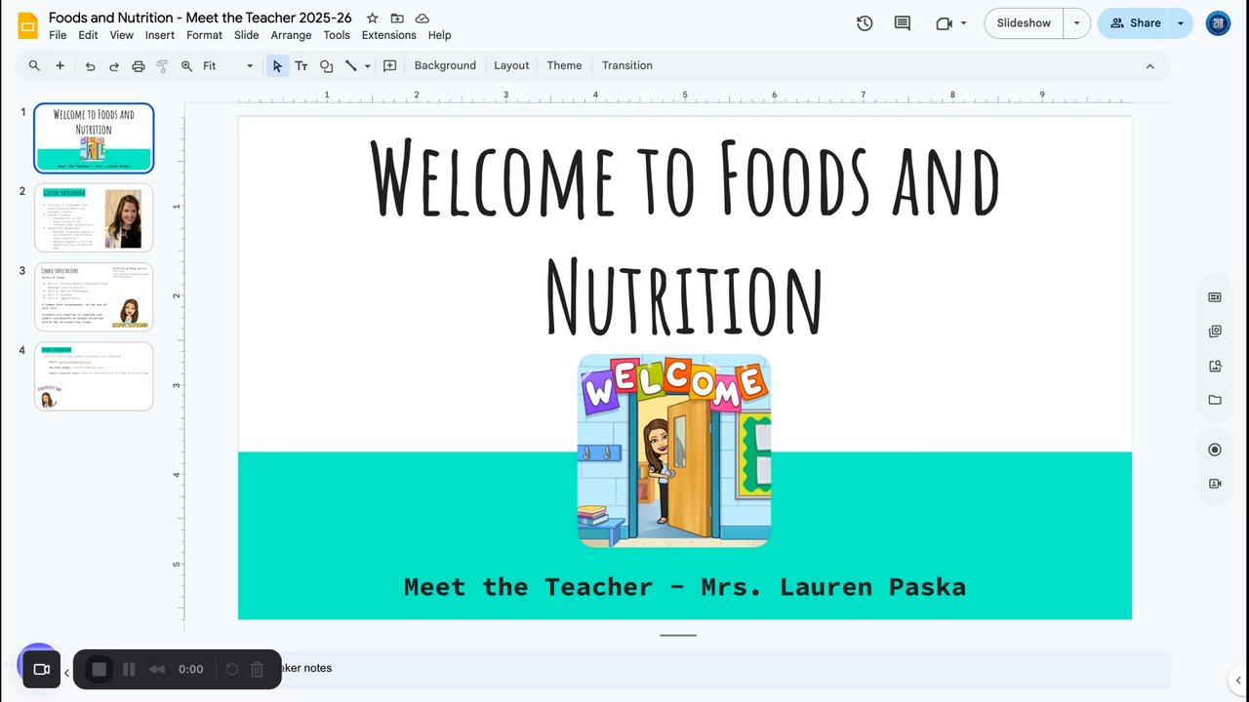Open the Slide menu
Image resolution: width=1249 pixels, height=702 pixels.
click(x=247, y=35)
